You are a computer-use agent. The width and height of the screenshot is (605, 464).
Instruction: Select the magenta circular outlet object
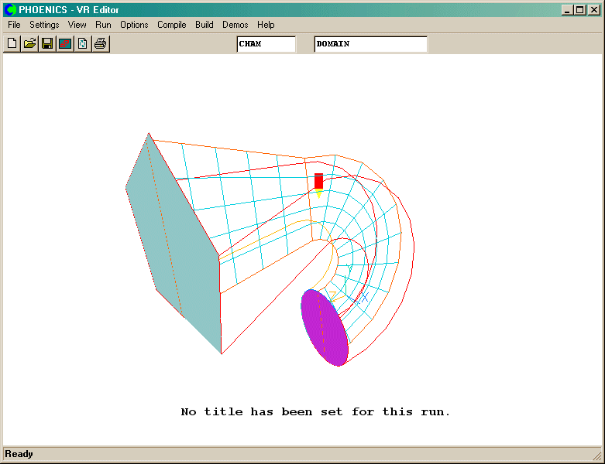tap(325, 327)
